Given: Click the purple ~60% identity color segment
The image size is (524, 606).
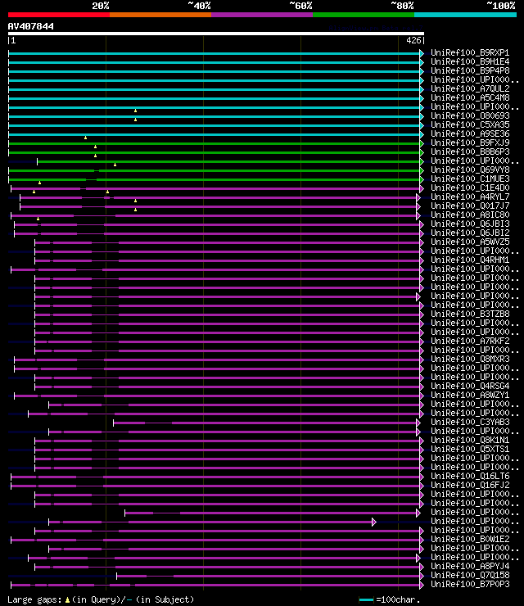Looking at the screenshot, I should (x=262, y=15).
